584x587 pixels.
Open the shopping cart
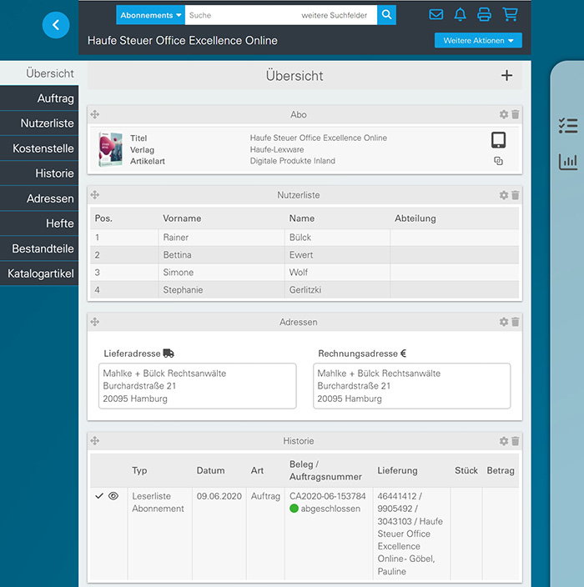(x=510, y=15)
